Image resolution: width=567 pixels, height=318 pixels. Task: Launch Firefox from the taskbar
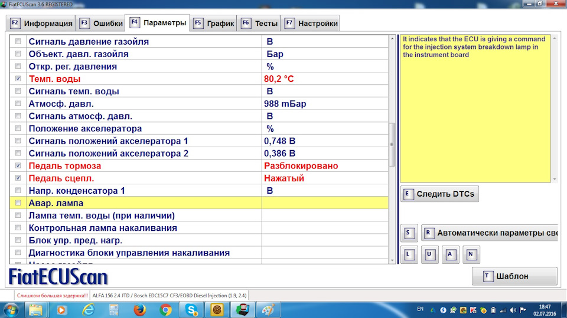tap(139, 310)
